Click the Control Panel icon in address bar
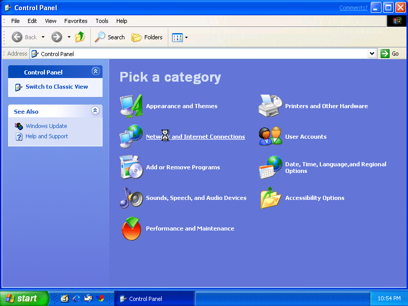408x306 pixels. (x=35, y=54)
